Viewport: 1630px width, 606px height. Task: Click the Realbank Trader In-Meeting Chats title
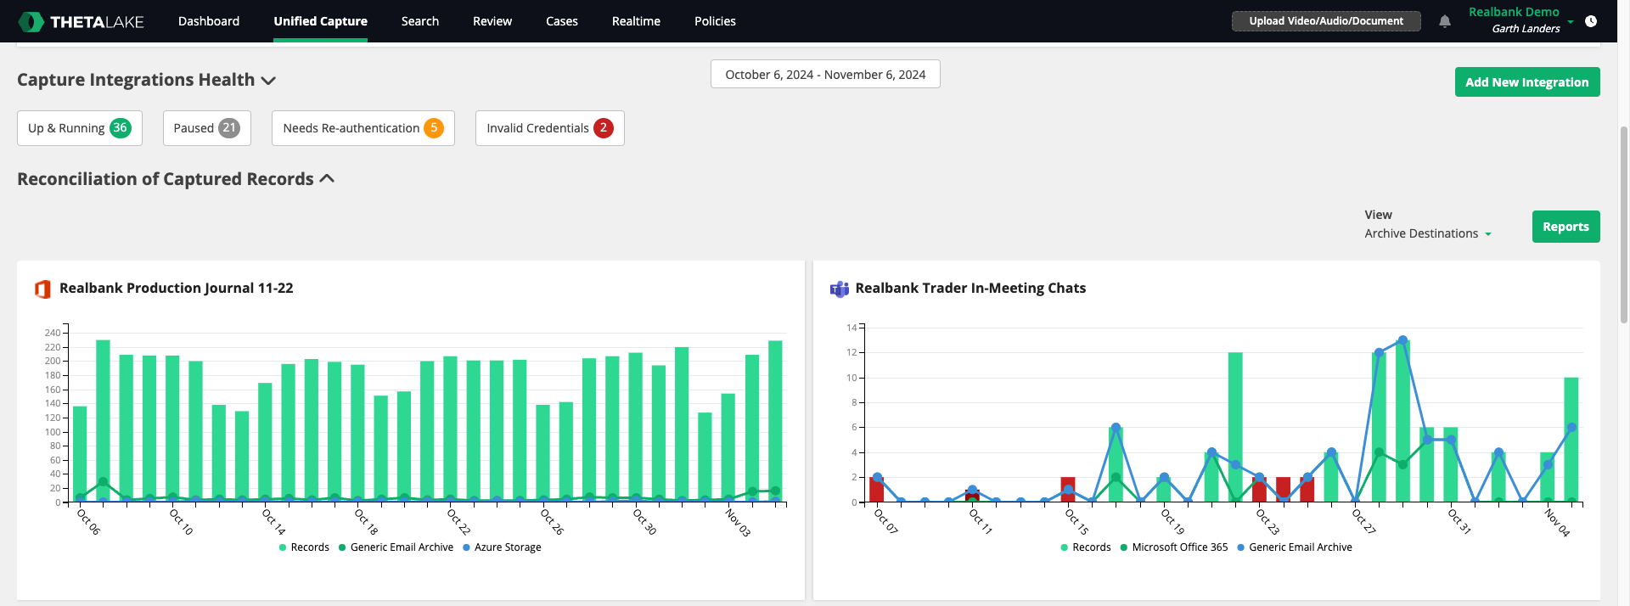970,289
